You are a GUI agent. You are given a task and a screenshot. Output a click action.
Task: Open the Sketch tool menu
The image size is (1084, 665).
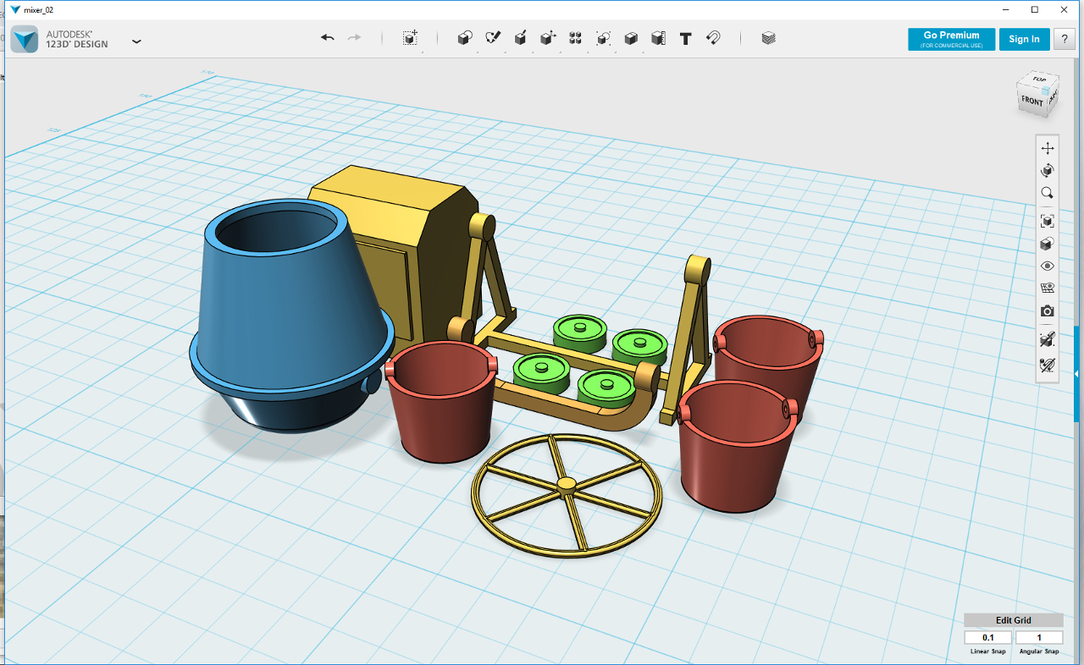492,38
